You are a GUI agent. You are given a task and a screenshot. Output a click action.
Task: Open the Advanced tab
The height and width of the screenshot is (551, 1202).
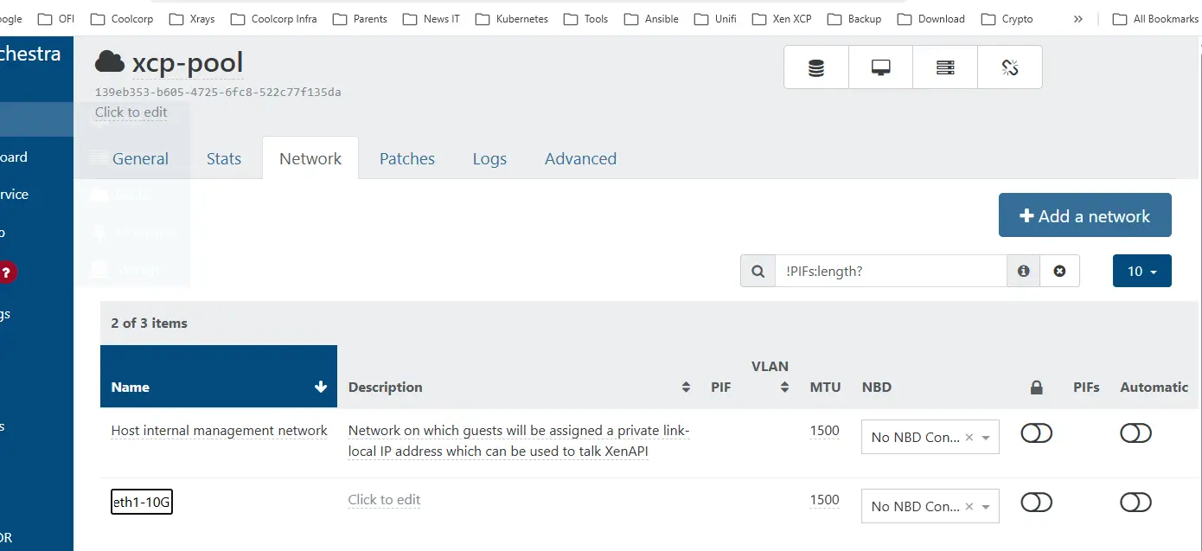click(580, 159)
